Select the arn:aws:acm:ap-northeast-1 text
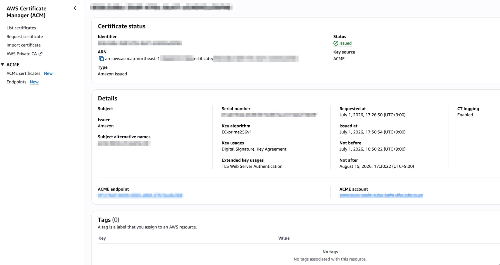 [x=132, y=59]
